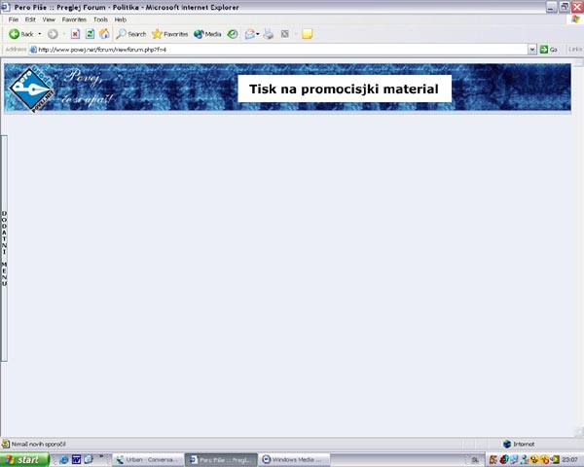Open the File menu
584x467 pixels.
14,19
